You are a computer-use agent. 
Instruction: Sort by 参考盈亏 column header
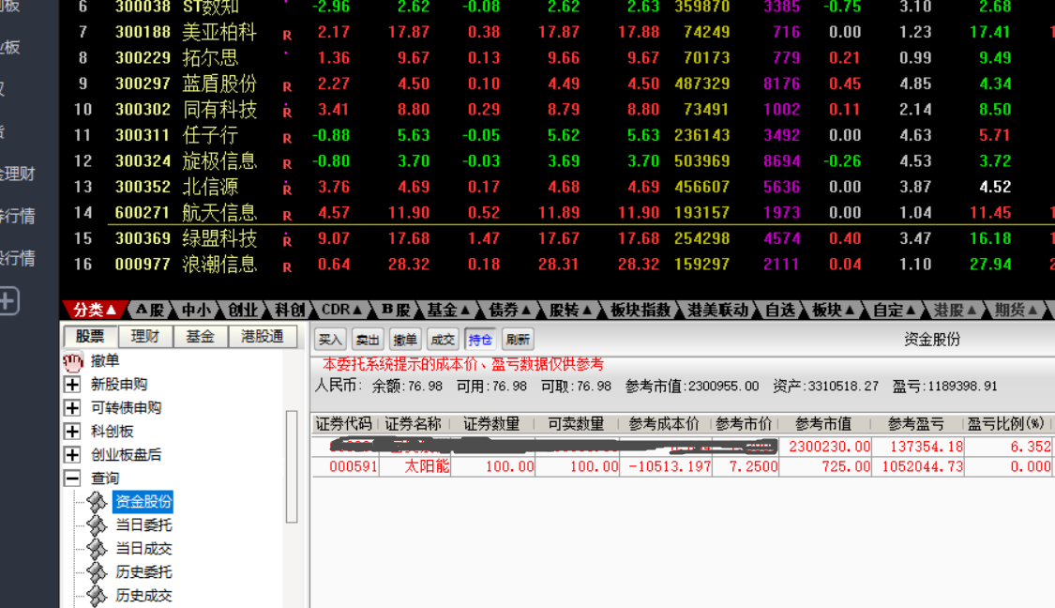point(915,423)
